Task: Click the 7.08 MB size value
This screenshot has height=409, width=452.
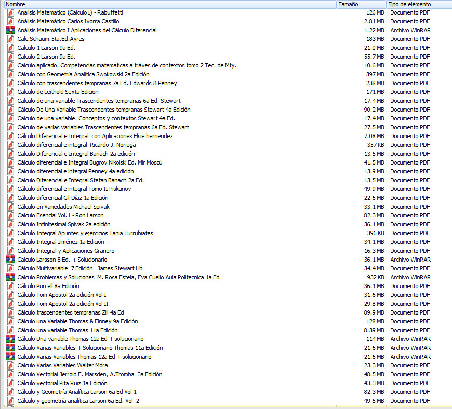Action: (374, 136)
